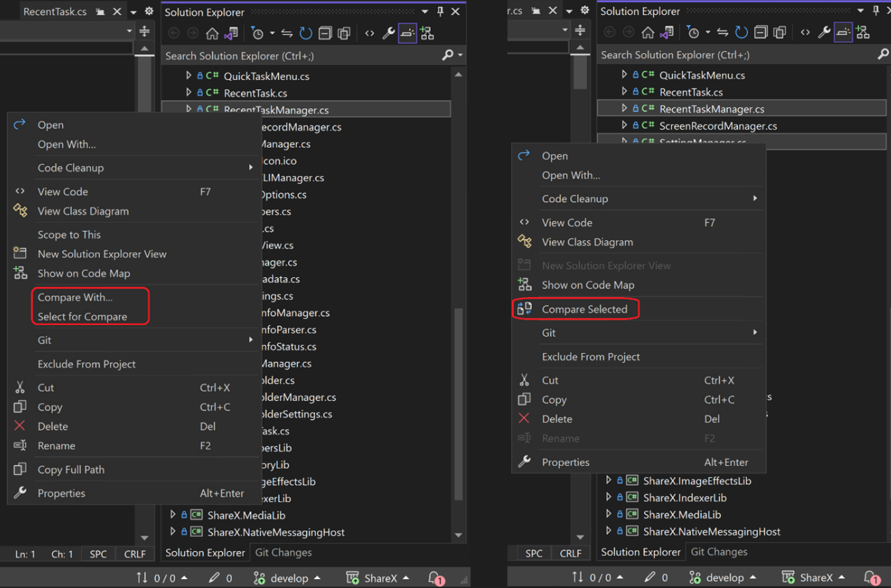The height and width of the screenshot is (588, 891).
Task: Click the Home icon in Solution Explorer
Action: point(213,32)
